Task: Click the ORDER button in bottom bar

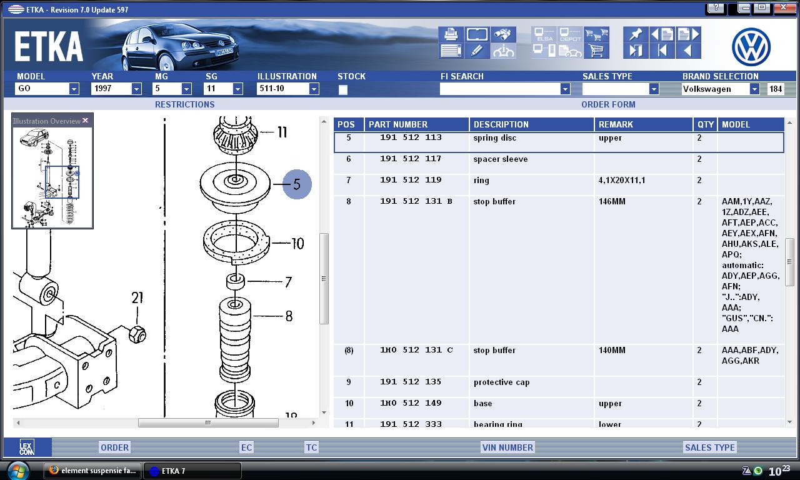Action: [115, 447]
